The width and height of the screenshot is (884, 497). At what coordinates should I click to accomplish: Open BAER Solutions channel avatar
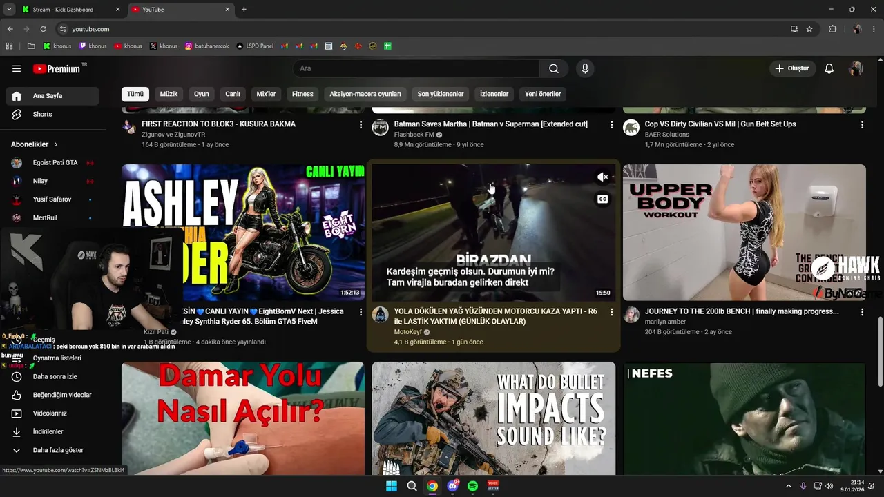pyautogui.click(x=631, y=128)
